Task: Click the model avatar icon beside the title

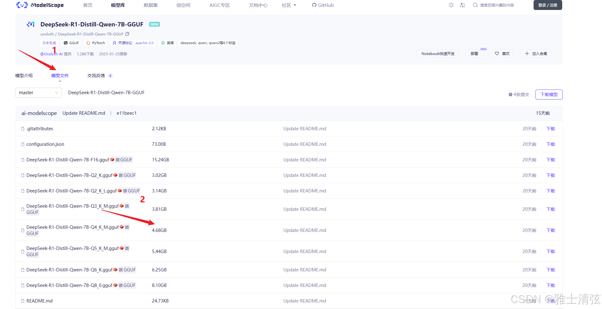Action: 30,24
